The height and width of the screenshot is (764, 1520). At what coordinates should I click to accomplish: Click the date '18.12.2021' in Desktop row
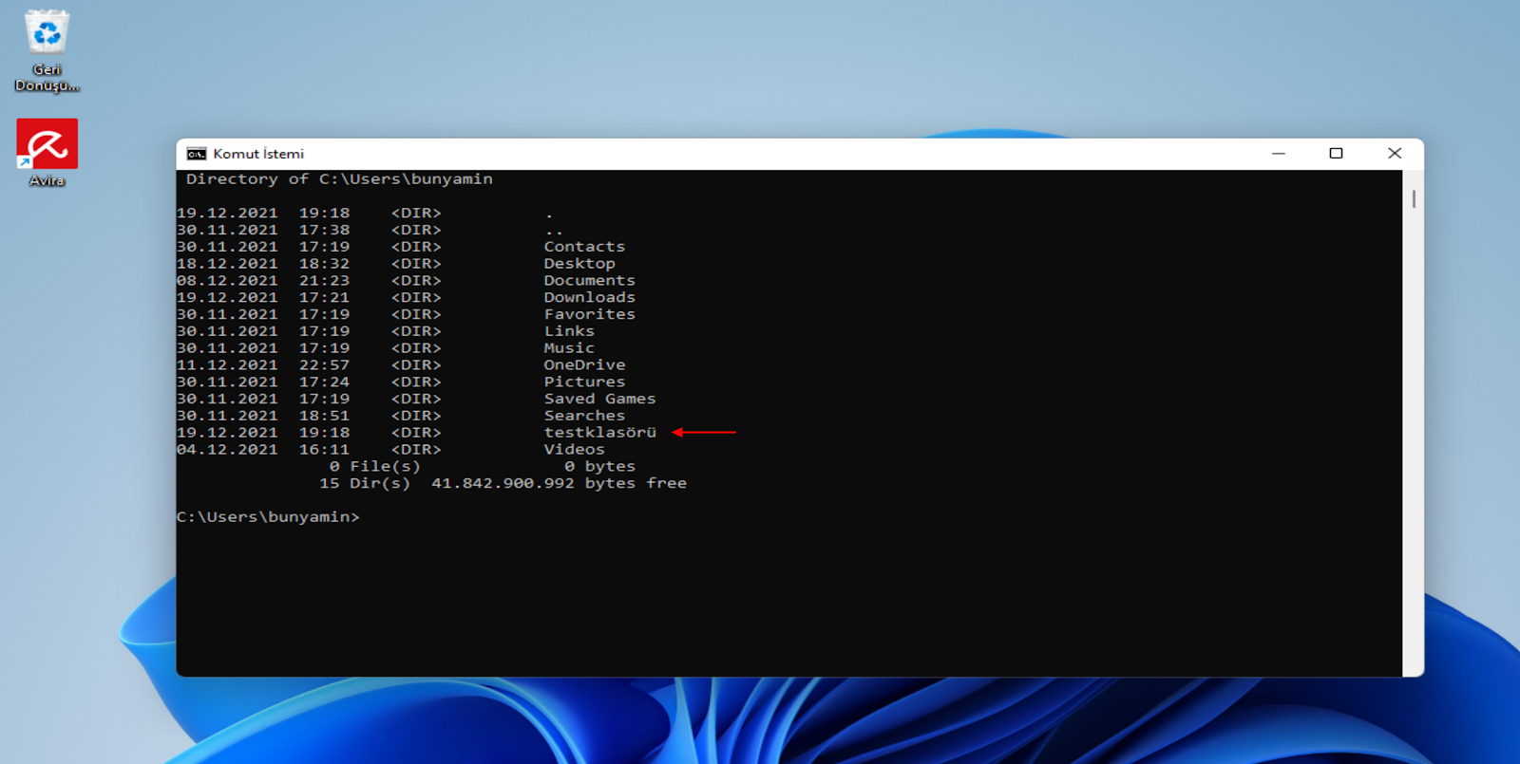pyautogui.click(x=227, y=264)
